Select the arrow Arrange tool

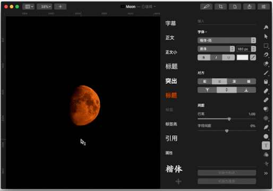(x=266, y=36)
